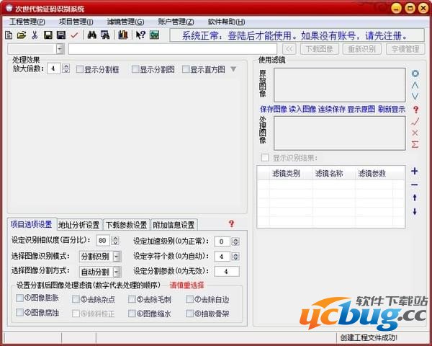Click the gray triangle beside 显示直方图
The width and height of the screenshot is (432, 346).
[233, 69]
